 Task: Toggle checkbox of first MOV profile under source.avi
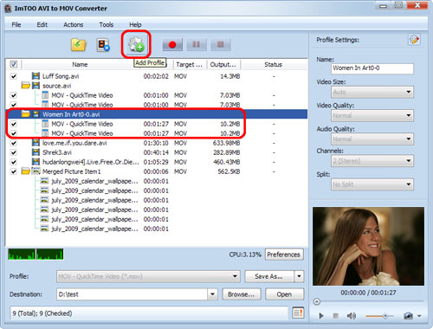click(x=14, y=95)
